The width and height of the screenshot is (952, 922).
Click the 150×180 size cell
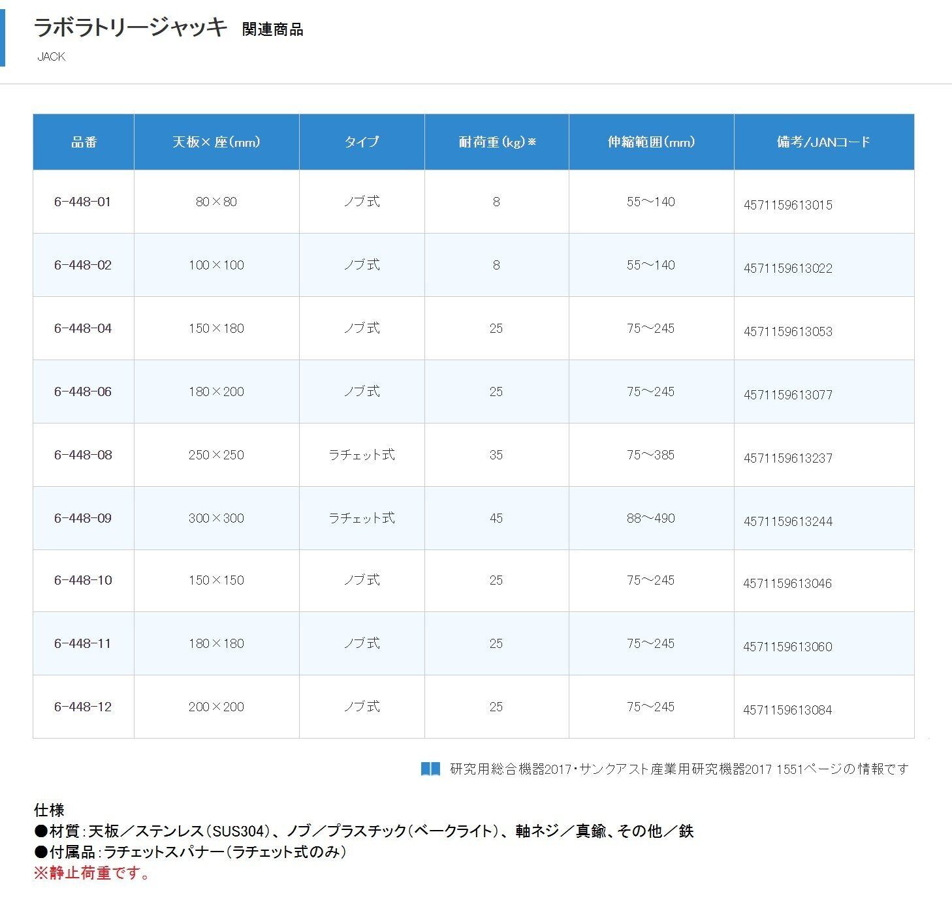(x=216, y=329)
